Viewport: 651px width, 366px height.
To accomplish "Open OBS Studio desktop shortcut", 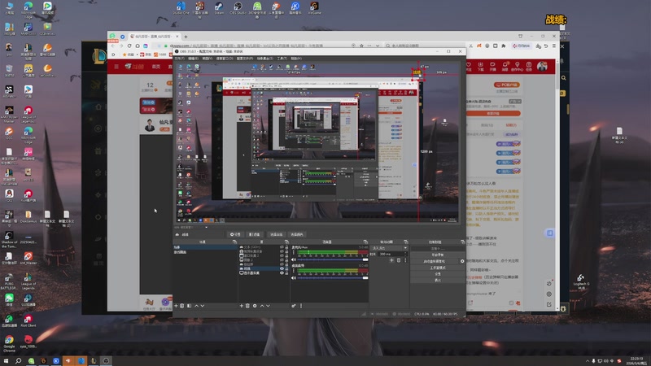I will pos(238,8).
